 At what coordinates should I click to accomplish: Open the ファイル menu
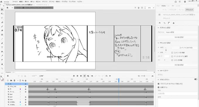click(x=15, y=2)
